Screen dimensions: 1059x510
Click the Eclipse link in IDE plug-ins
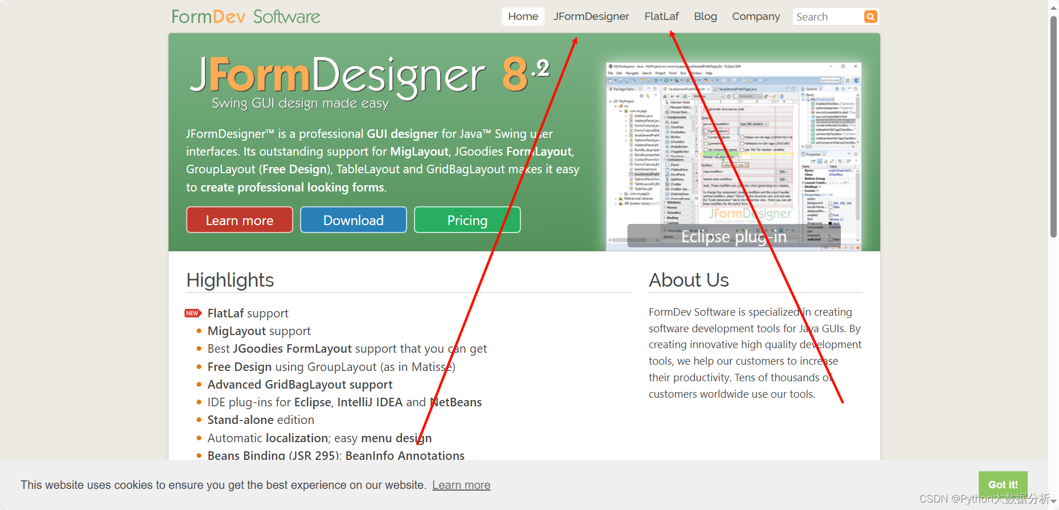[313, 402]
